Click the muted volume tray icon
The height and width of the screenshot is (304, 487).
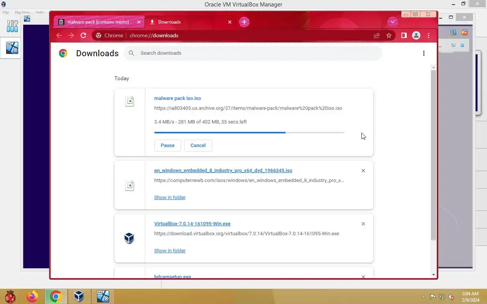[x=451, y=297]
